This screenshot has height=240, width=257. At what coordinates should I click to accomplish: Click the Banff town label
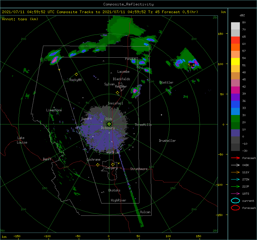47,159
